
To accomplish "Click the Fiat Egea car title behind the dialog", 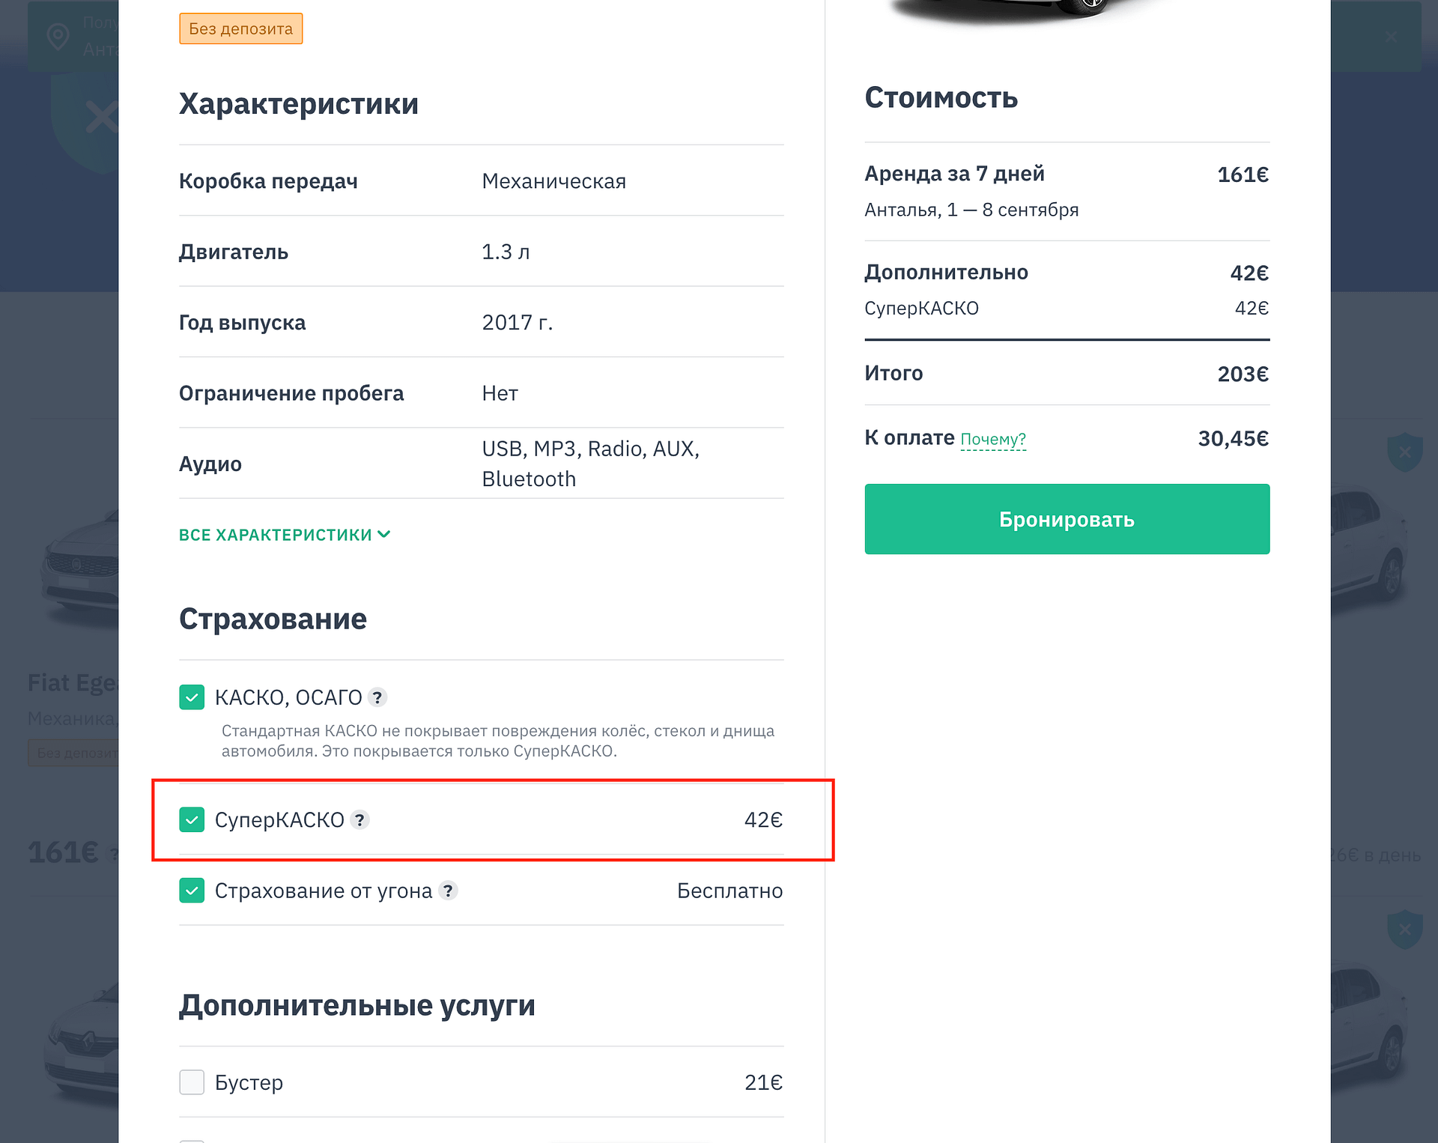I will [x=73, y=683].
